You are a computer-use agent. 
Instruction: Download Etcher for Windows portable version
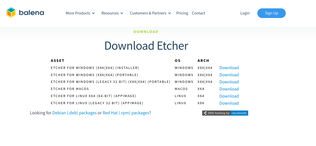tap(229, 75)
